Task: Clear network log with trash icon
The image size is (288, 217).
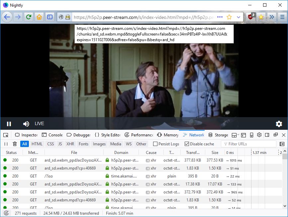Action: 15,144
